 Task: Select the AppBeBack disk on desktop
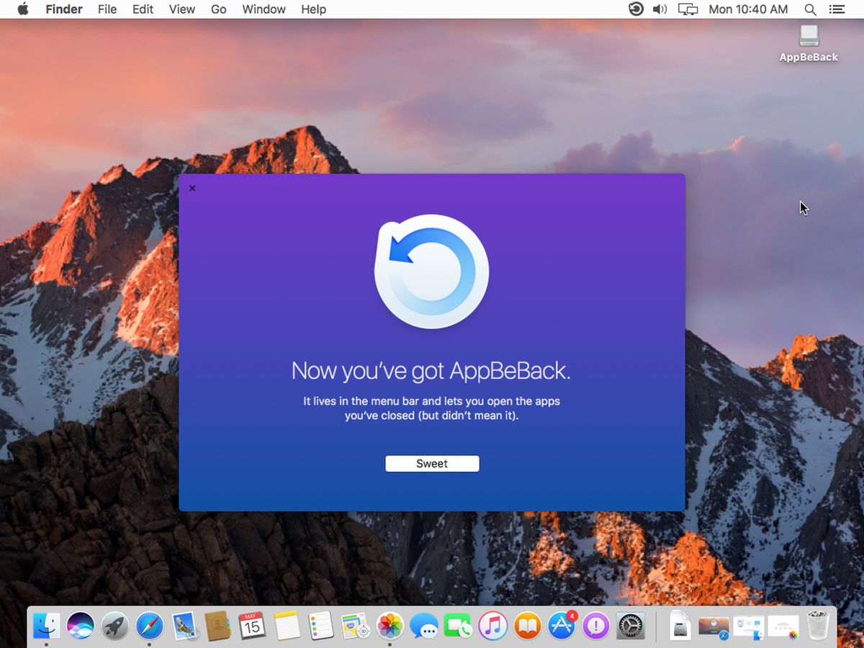click(809, 44)
